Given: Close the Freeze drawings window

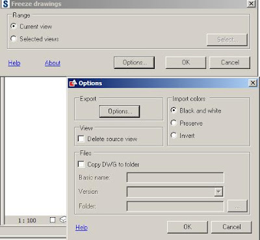Looking at the screenshot, I should [251, 3].
